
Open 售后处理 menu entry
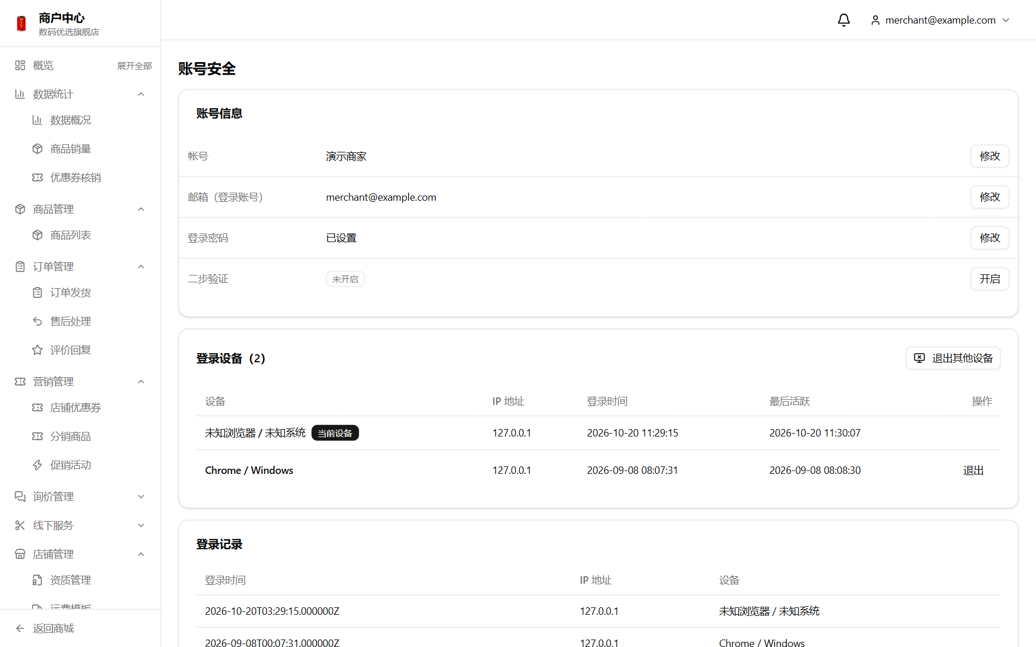[70, 321]
